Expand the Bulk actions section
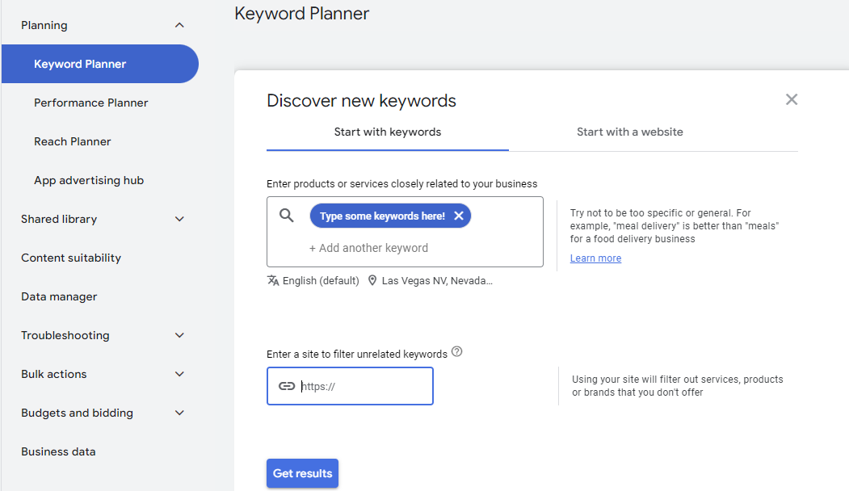The height and width of the screenshot is (491, 849). pos(180,374)
